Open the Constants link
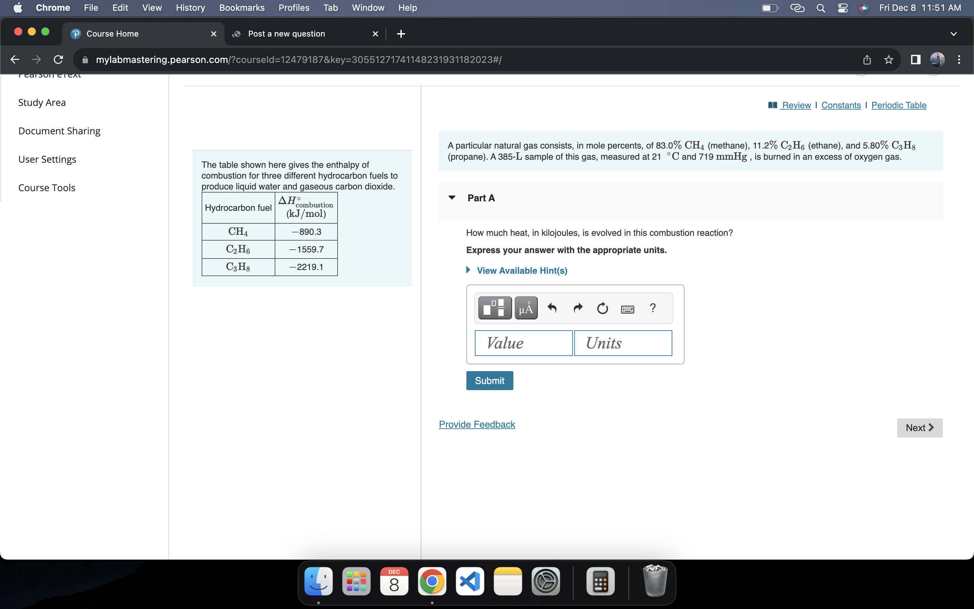Screen dimensions: 974x609 pyautogui.click(x=841, y=105)
